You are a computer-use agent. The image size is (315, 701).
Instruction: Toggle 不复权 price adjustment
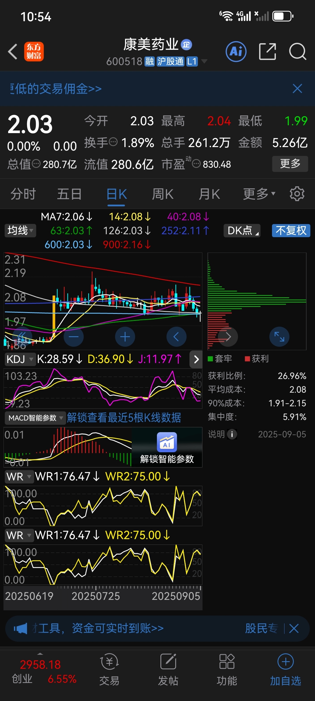pyautogui.click(x=291, y=230)
